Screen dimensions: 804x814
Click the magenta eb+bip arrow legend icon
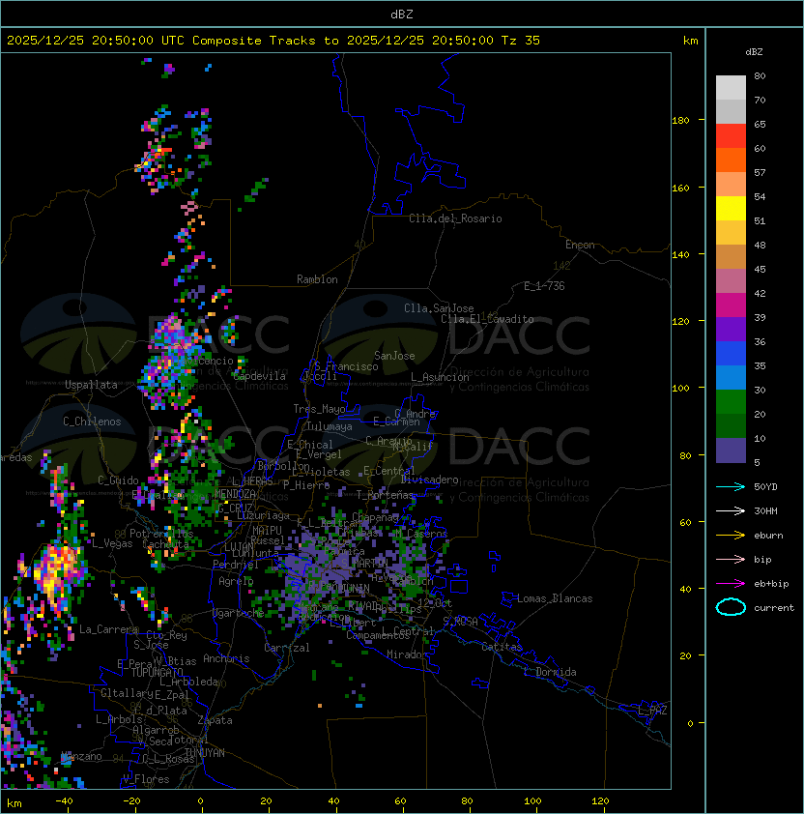pyautogui.click(x=731, y=584)
